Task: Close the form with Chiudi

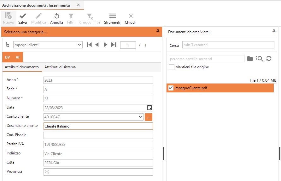Action: (130, 18)
